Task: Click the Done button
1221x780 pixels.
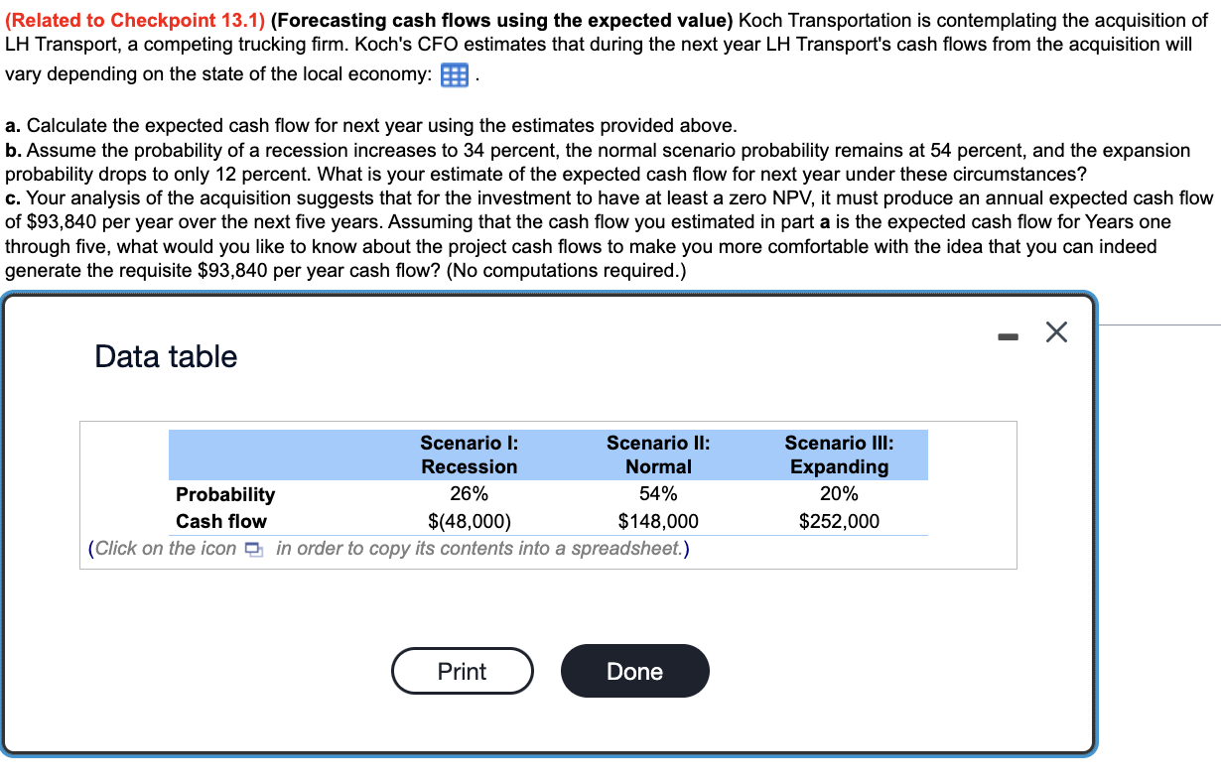Action: pos(634,671)
